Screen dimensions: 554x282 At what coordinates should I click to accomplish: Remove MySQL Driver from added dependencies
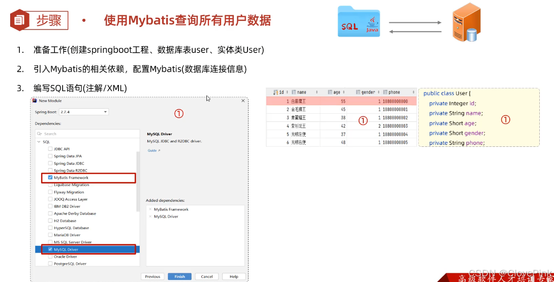pyautogui.click(x=150, y=216)
